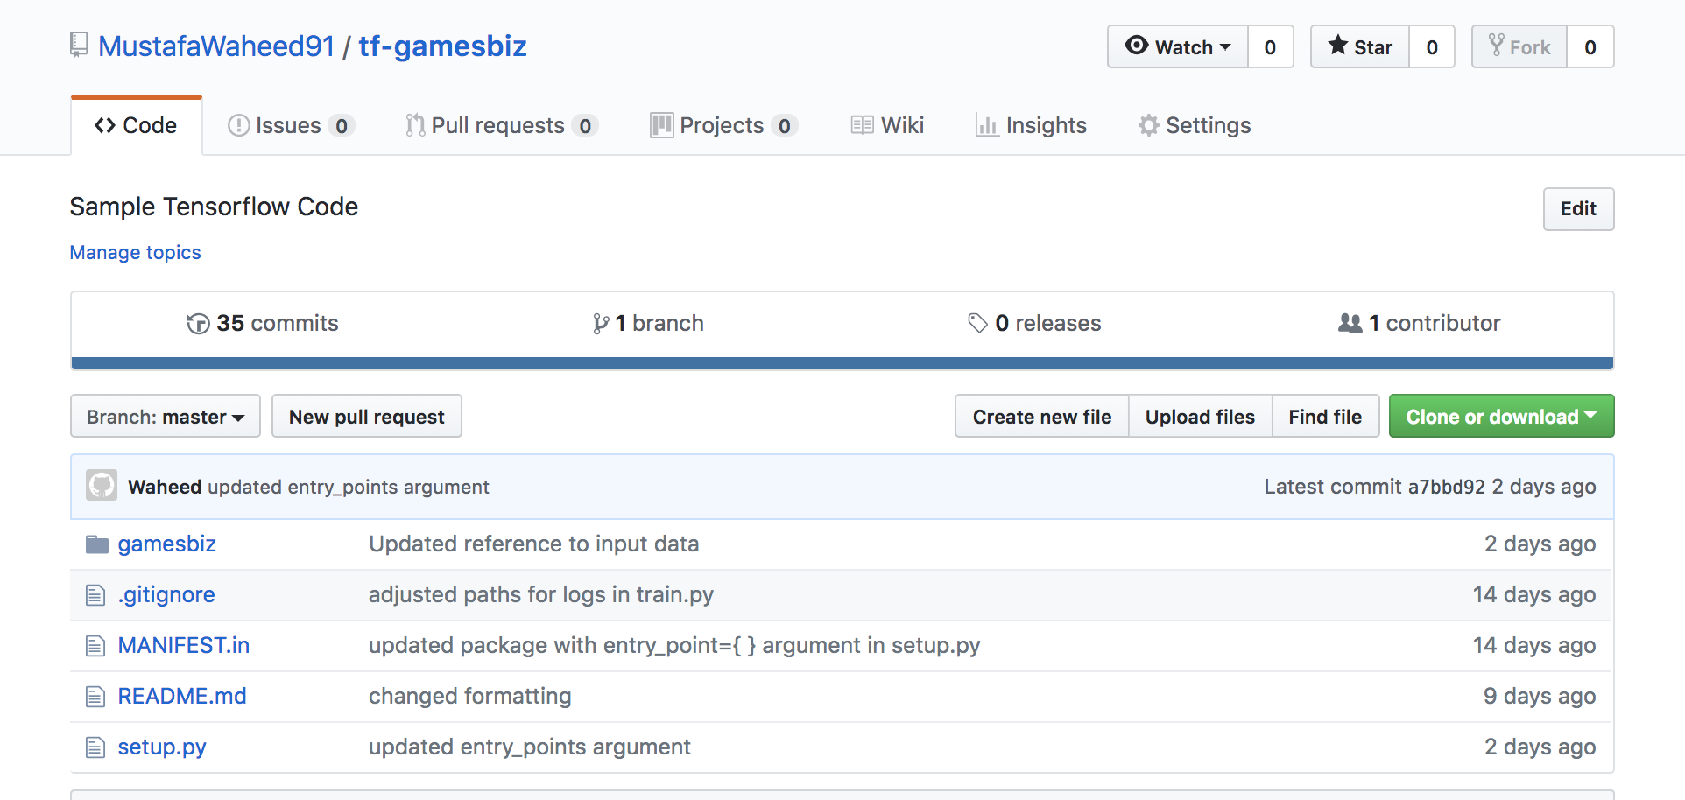Click the Fork count 0
Viewport: 1685px width, 800px height.
pos(1590,46)
